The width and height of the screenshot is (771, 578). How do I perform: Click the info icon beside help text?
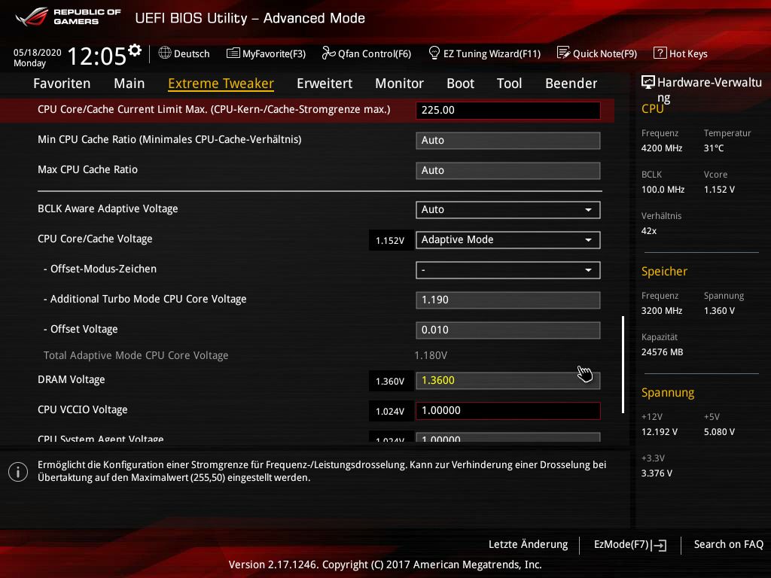18,472
